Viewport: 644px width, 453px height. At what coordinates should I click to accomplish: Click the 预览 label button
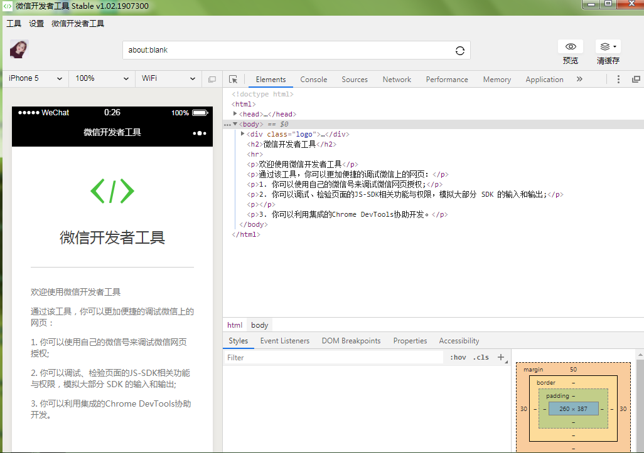pos(571,61)
